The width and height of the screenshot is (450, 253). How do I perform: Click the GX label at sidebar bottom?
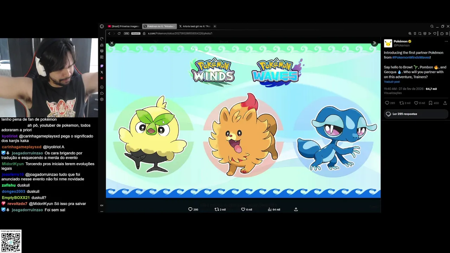[102, 206]
